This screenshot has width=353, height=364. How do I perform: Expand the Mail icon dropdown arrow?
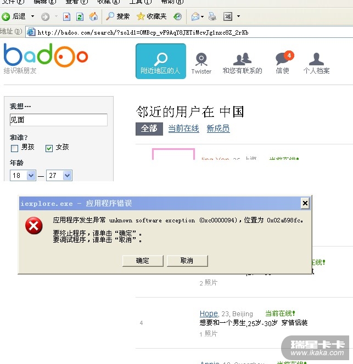(203, 16)
